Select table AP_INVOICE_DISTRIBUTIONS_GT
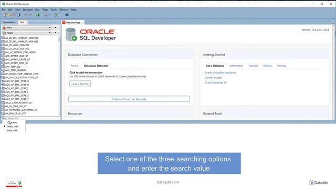The width and height of the screenshot is (336, 189). pyautogui.click(x=22, y=77)
